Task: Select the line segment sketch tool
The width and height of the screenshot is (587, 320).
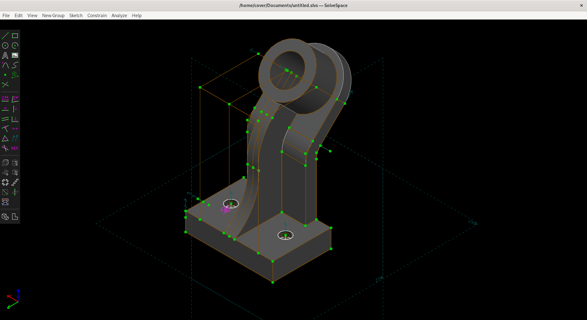Action: 5,36
